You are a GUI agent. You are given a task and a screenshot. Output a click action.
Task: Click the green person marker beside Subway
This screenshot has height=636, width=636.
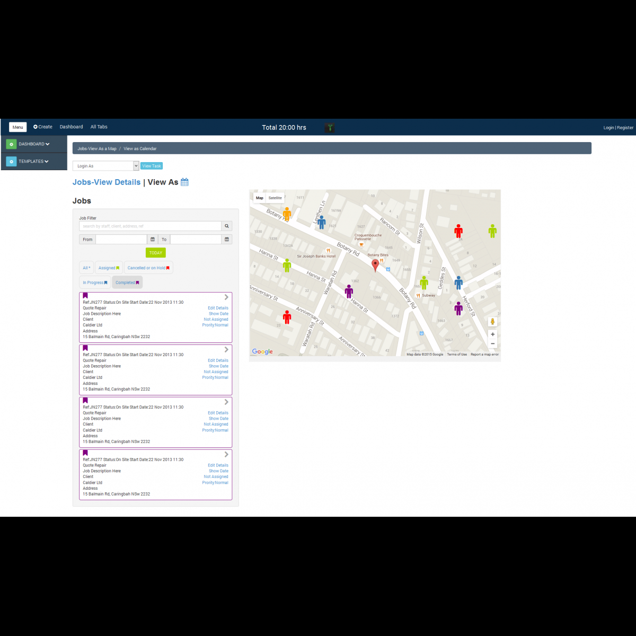click(424, 282)
